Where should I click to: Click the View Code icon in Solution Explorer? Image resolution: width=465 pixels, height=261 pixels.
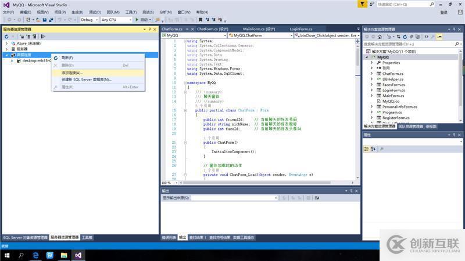(427, 37)
